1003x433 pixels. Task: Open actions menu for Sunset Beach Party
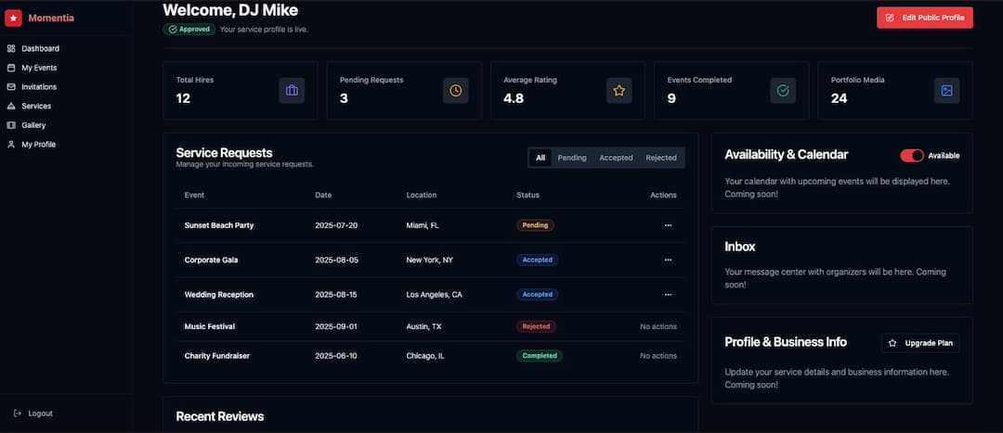coord(668,225)
